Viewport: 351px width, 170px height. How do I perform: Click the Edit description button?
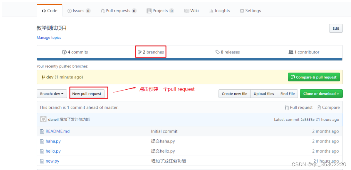coord(336,28)
